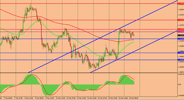Click the black current price label
This screenshot has height=100, width=184.
click(181, 35)
